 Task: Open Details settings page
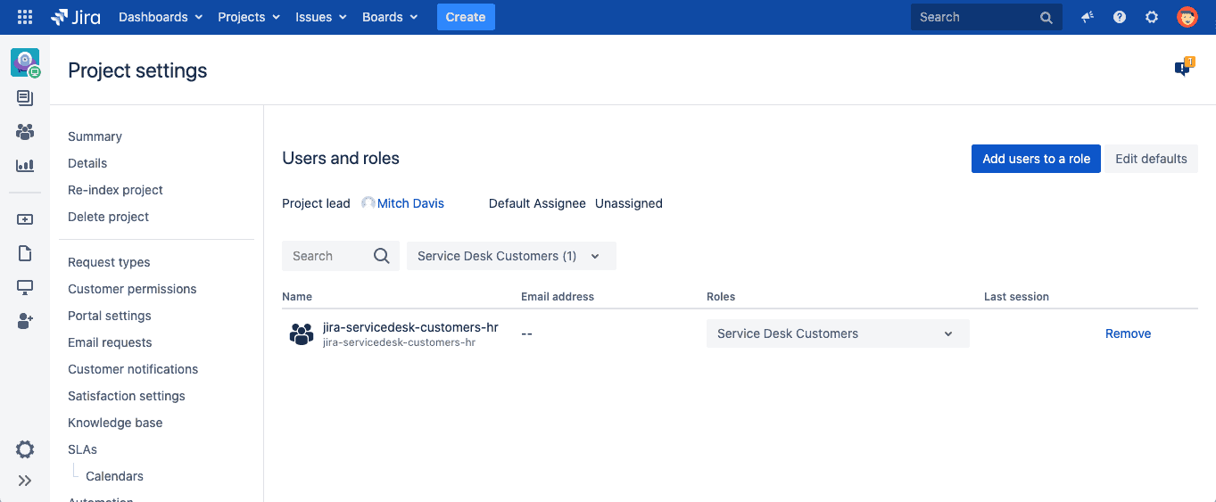[x=87, y=163]
